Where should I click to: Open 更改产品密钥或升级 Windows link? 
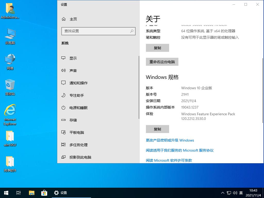[170, 140]
